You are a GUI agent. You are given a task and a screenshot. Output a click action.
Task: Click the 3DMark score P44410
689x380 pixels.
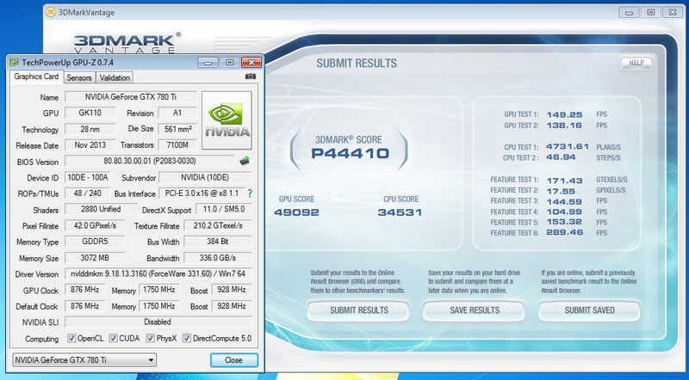click(x=350, y=153)
